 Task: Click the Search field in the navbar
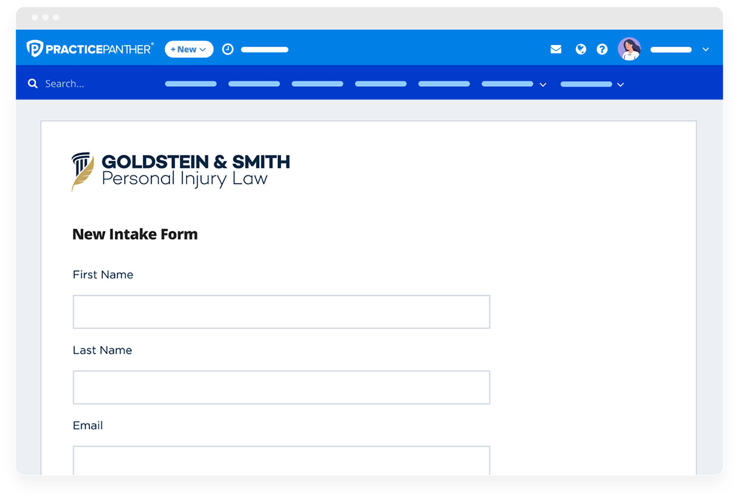85,84
